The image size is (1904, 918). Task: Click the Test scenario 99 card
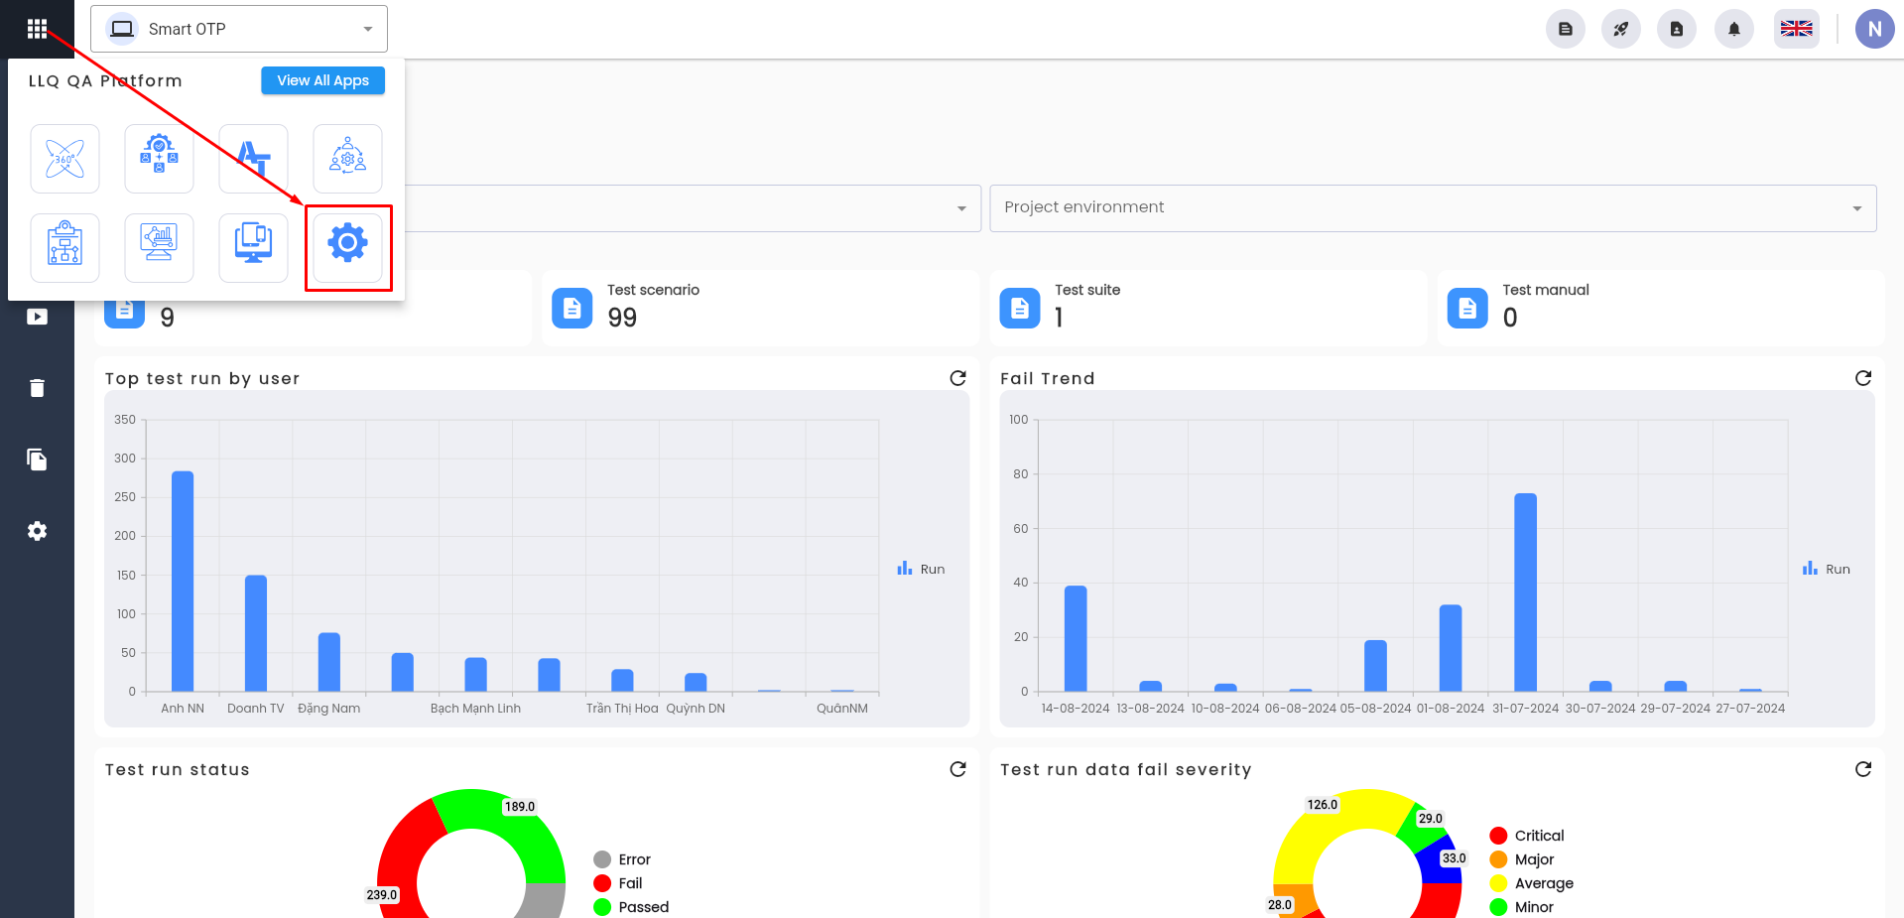click(760, 308)
